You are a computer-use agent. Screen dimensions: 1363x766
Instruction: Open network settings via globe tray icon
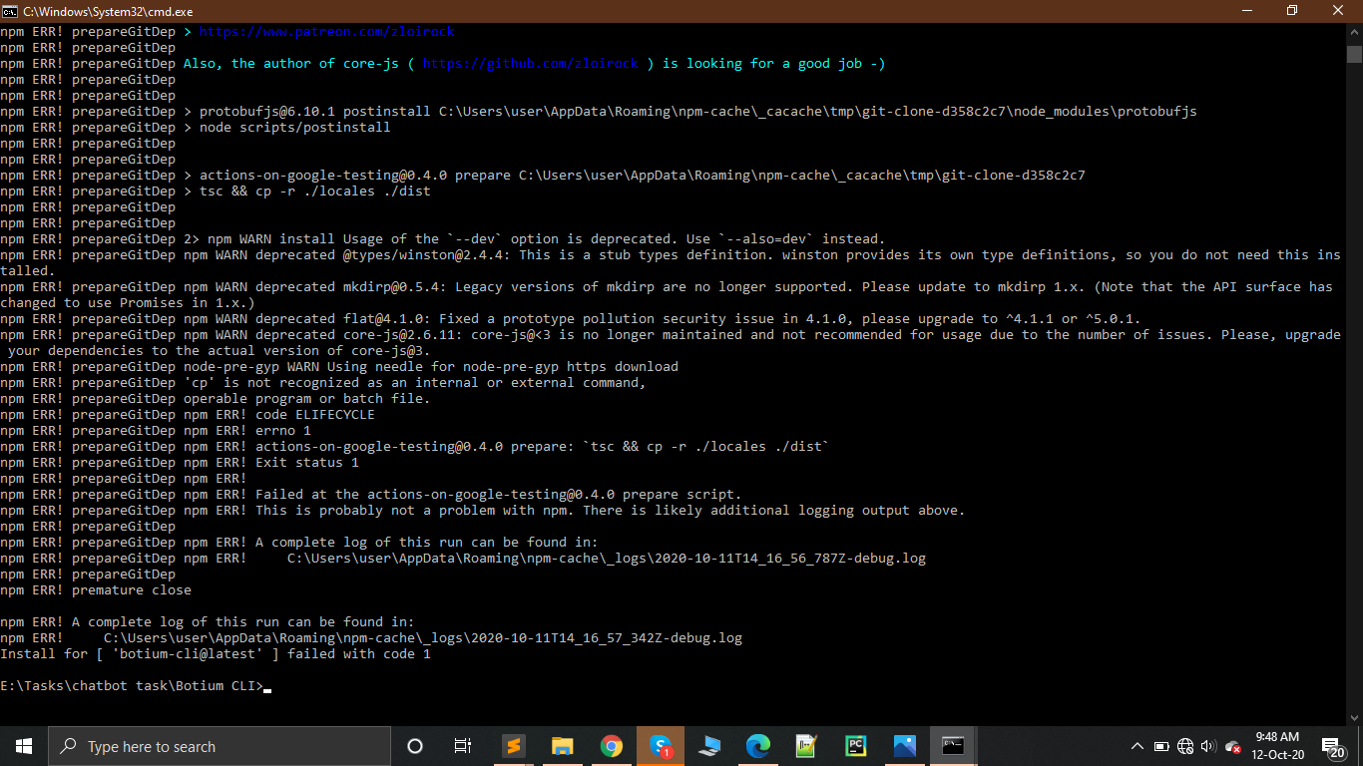(x=1184, y=746)
